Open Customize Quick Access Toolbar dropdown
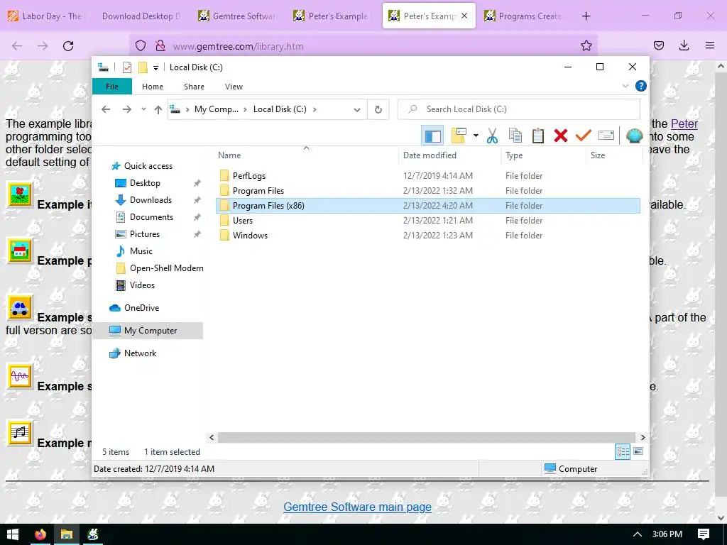The height and width of the screenshot is (545, 727). pyautogui.click(x=155, y=67)
